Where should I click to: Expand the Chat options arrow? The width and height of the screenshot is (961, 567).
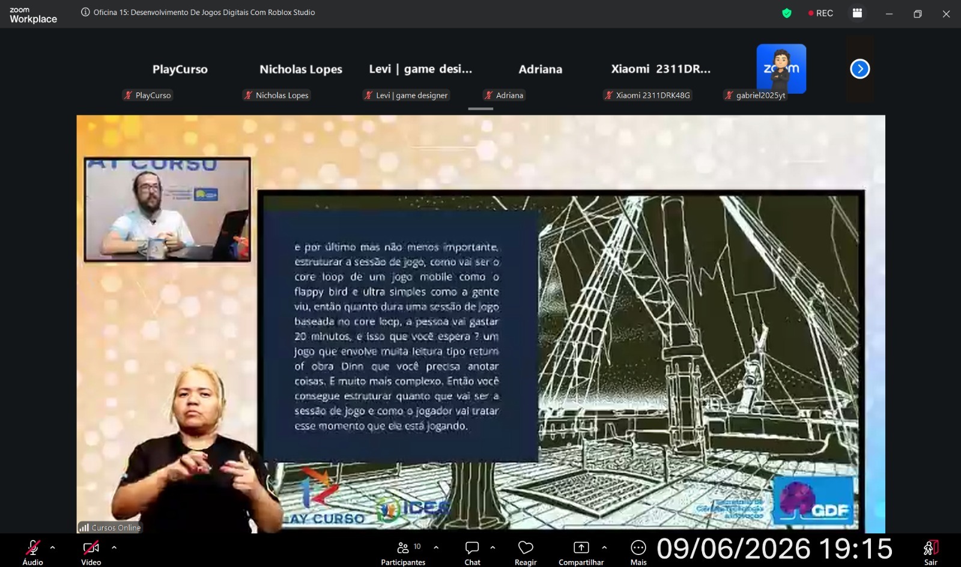coord(493,547)
